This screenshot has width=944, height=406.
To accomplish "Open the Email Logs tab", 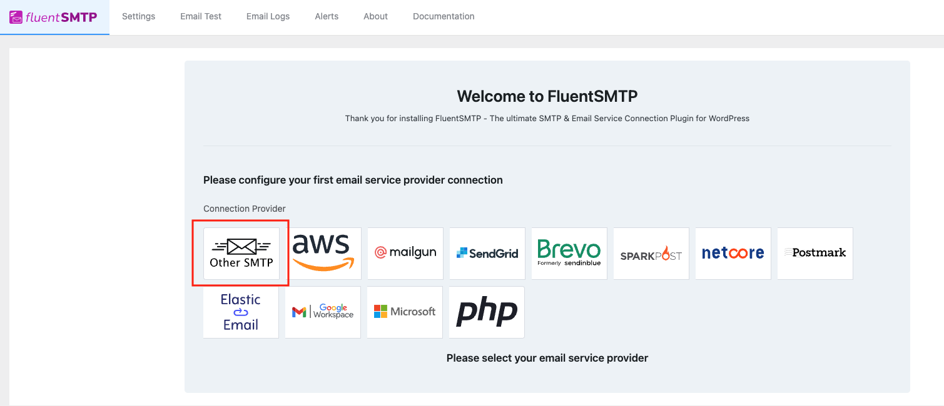I will pos(268,16).
